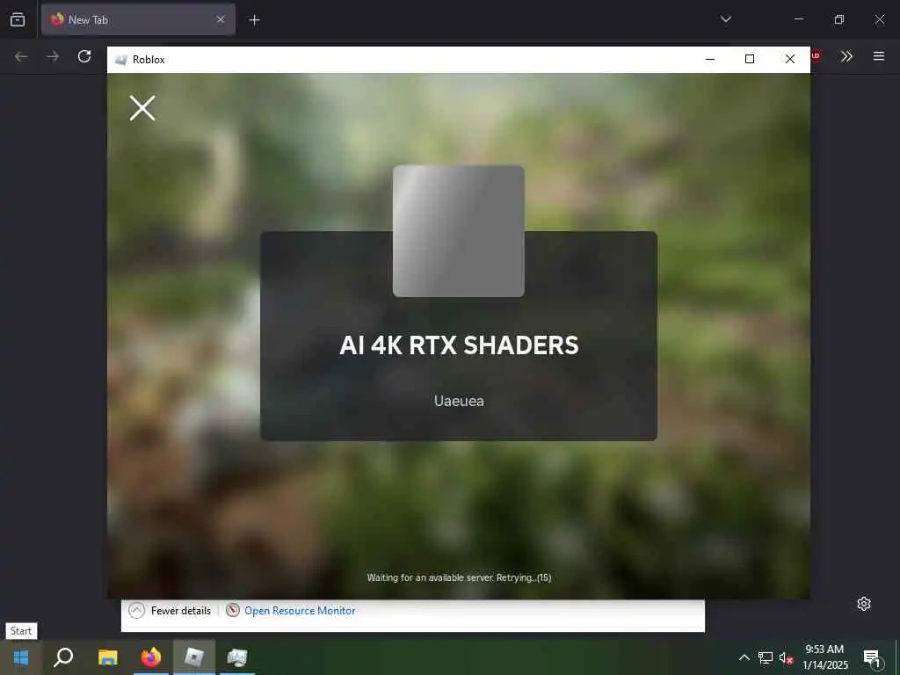The width and height of the screenshot is (900, 675).
Task: Click the gray game thumbnail placeholder
Action: (458, 231)
